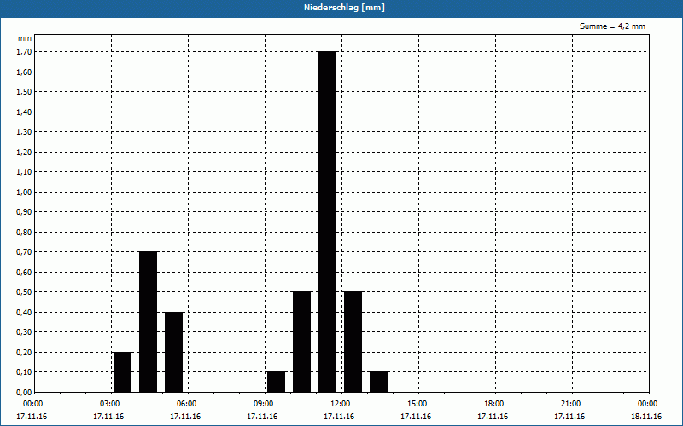Select the 0,40 y-axis value
683x426 pixels.
click(24, 312)
